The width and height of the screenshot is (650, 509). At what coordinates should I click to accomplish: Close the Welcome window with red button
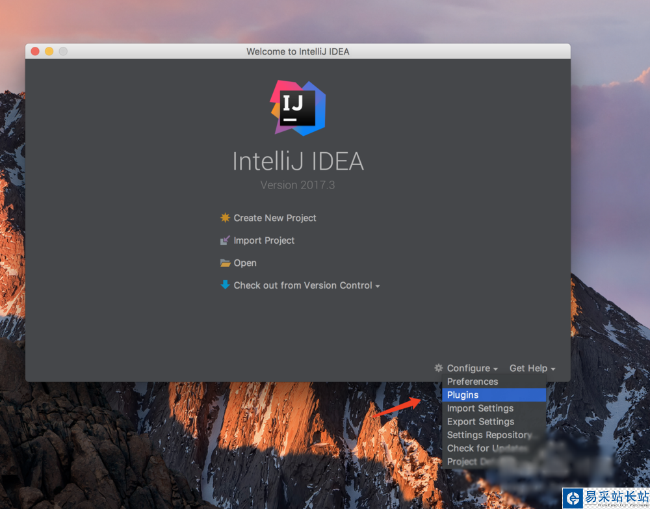click(x=35, y=51)
